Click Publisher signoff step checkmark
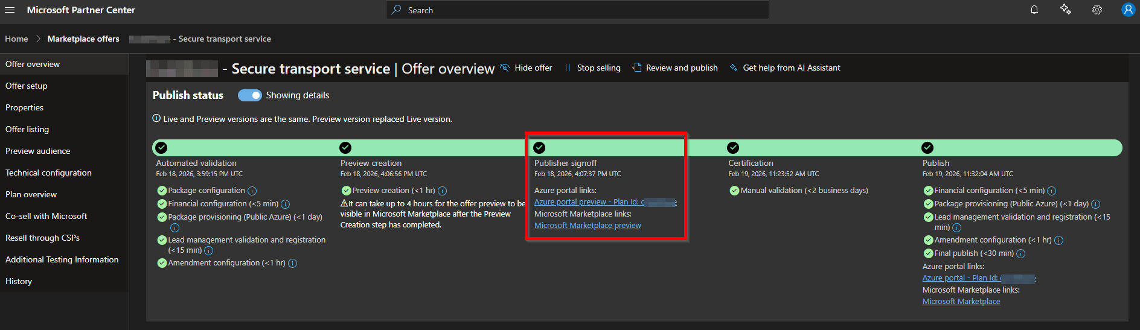 coord(539,148)
